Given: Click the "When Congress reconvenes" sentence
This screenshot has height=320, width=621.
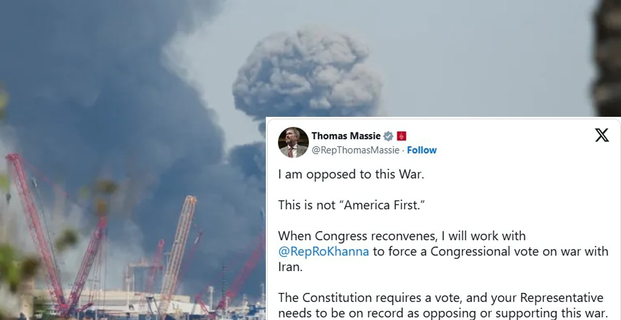Looking at the screenshot, I should [443, 252].
